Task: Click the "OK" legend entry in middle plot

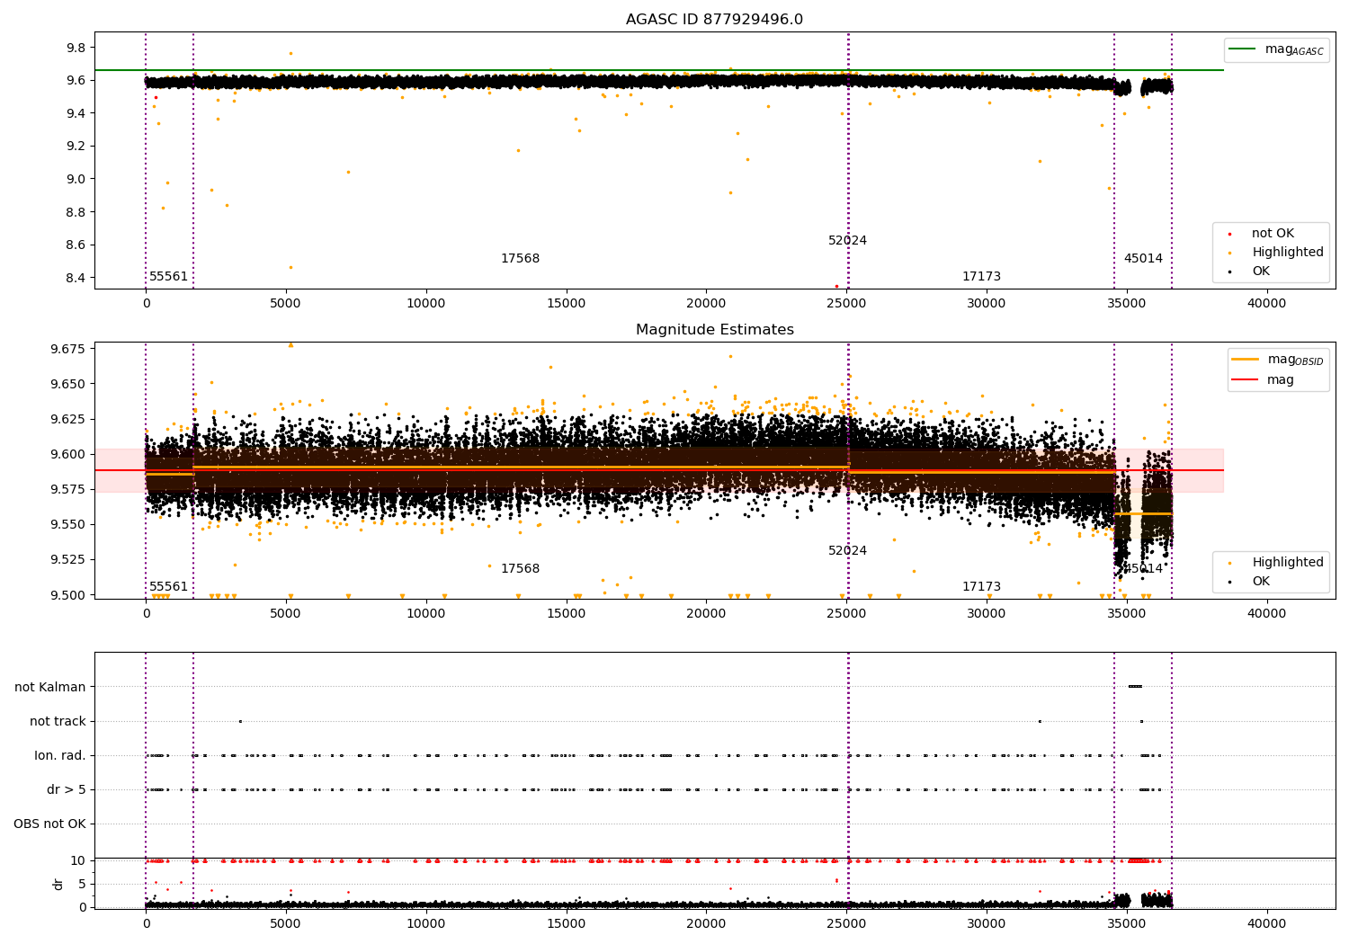Action: (x=1260, y=582)
